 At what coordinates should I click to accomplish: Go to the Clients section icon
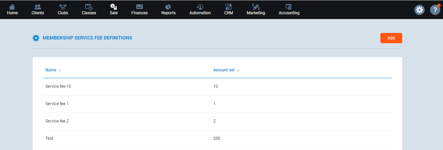point(38,7)
